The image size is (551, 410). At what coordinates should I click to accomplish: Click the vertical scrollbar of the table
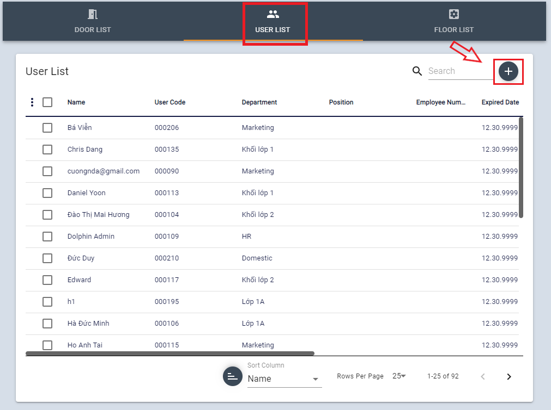[521, 167]
